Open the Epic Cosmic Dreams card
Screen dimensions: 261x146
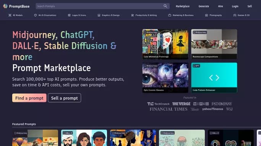pyautogui.click(x=165, y=78)
